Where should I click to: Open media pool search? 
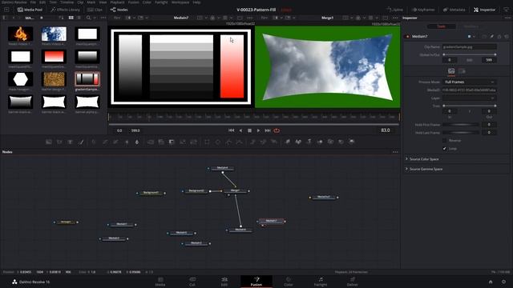(88, 18)
